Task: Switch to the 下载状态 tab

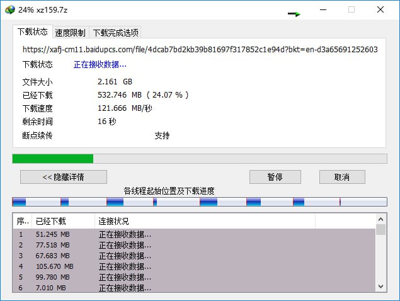Action: [x=33, y=32]
